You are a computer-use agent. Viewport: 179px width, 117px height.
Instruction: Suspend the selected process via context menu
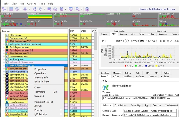[39, 96]
